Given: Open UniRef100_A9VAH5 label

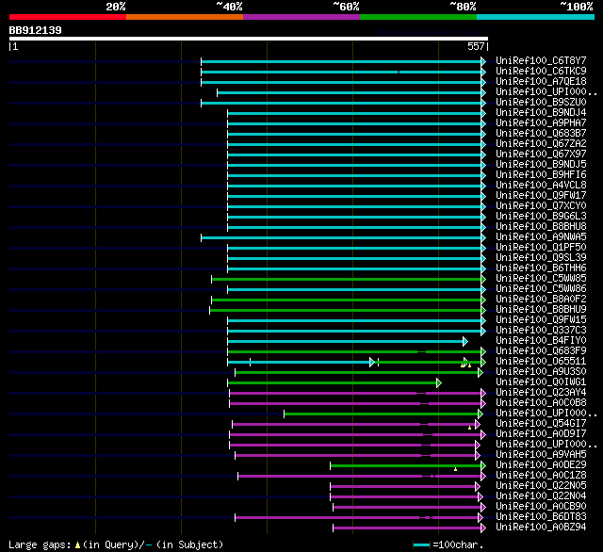Looking at the screenshot, I should tap(541, 455).
